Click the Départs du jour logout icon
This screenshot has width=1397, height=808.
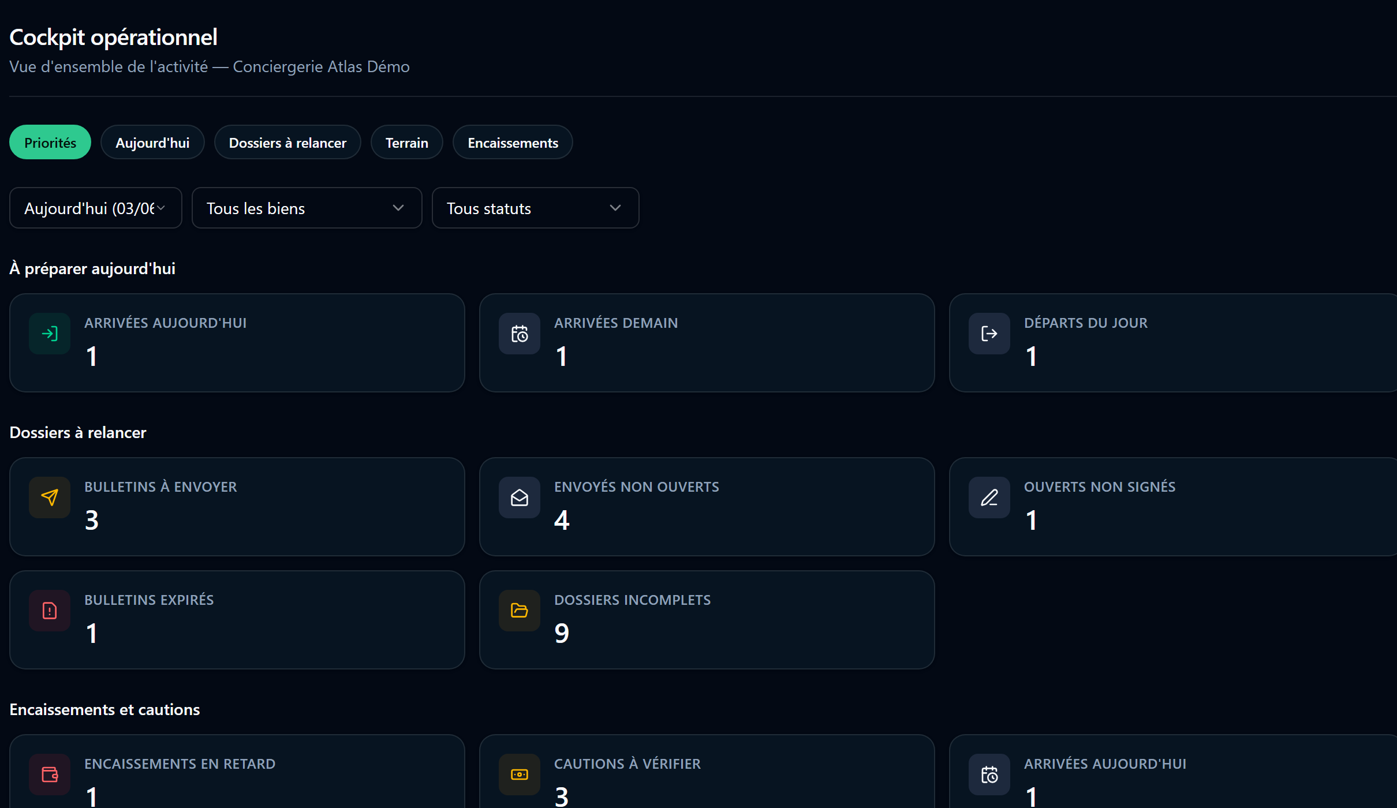point(989,334)
